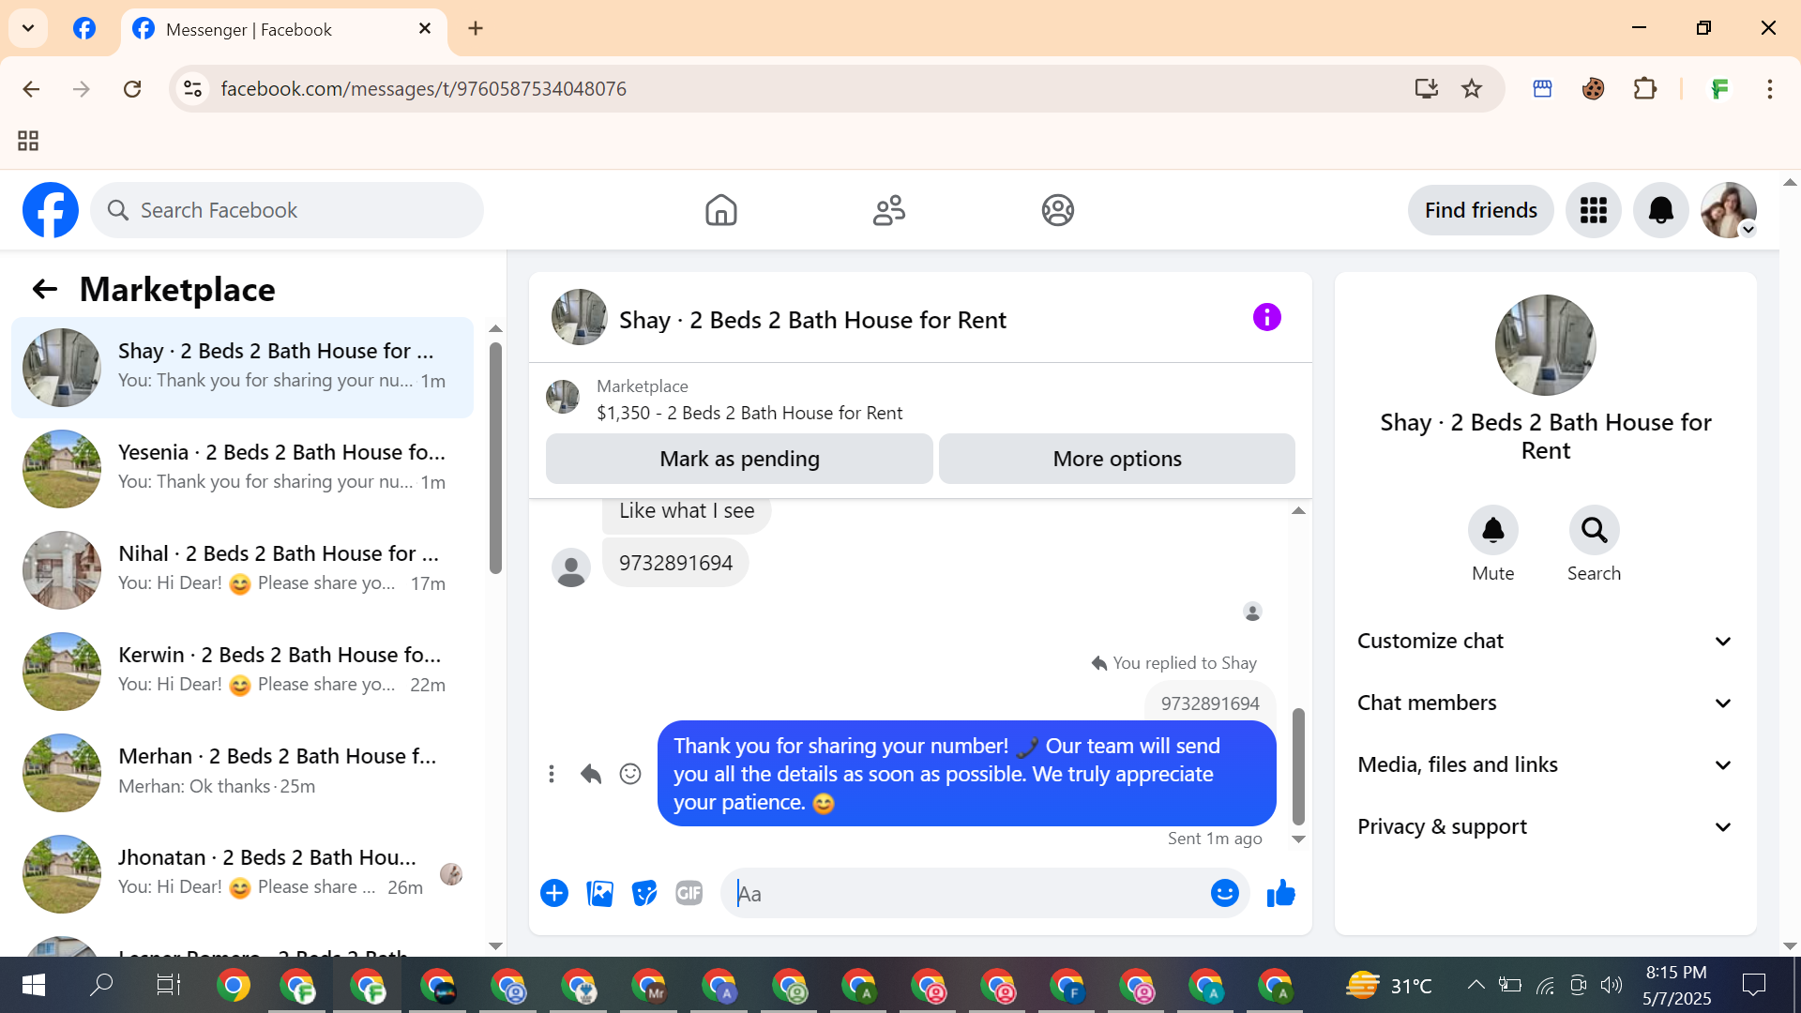1801x1013 pixels.
Task: Open the emoji picker in message box
Action: [1224, 894]
